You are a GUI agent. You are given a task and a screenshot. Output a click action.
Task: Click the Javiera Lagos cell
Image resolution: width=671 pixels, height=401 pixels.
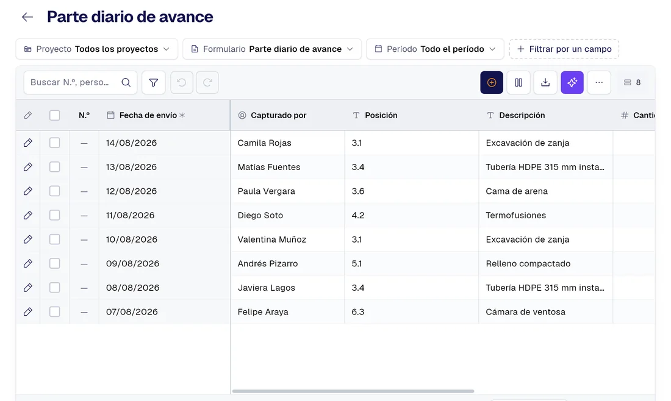pos(287,288)
